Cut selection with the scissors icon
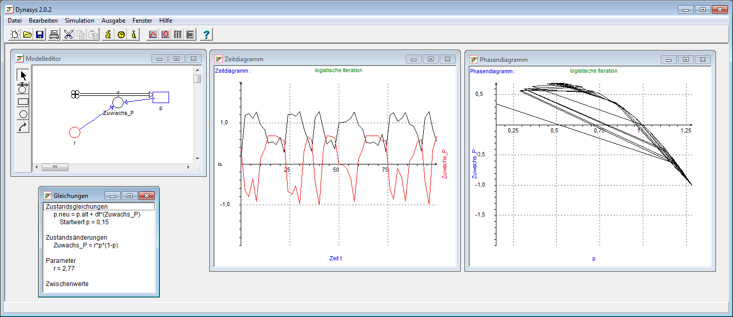The image size is (733, 317). [x=69, y=35]
